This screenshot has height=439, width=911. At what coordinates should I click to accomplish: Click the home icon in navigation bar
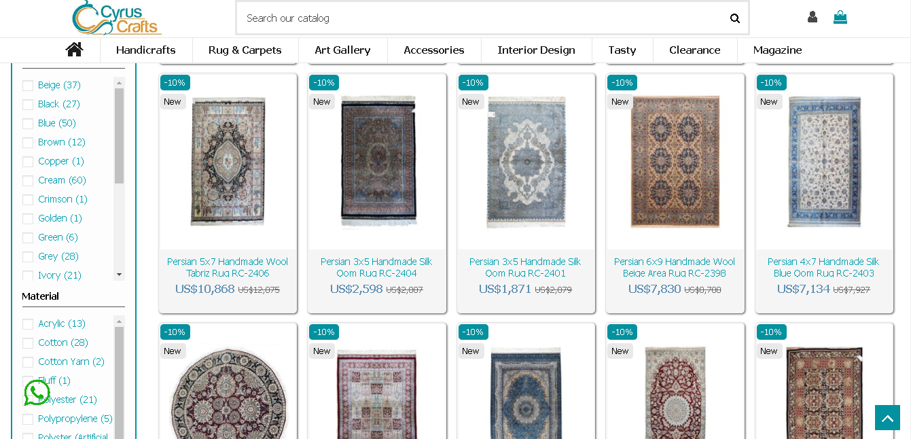74,50
